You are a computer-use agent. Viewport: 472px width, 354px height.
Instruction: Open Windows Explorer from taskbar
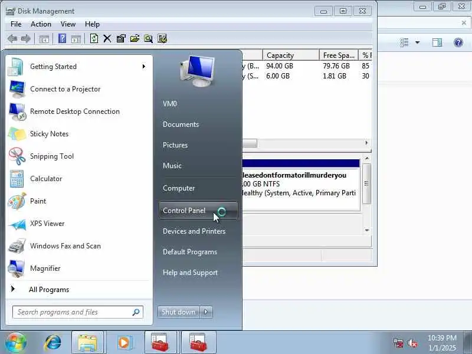coord(87,343)
